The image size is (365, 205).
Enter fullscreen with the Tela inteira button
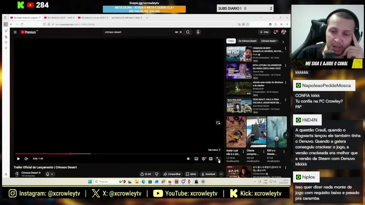pyautogui.click(x=218, y=159)
